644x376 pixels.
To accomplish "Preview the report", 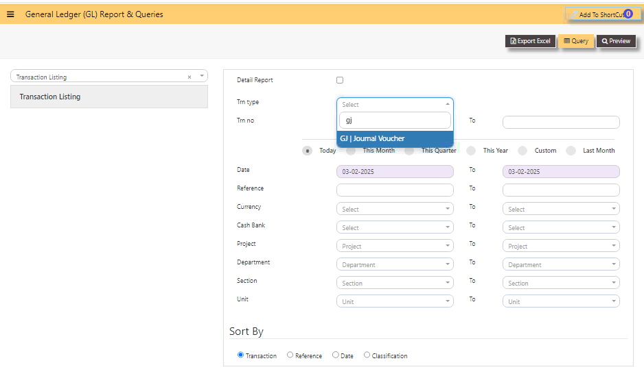I will pos(616,41).
